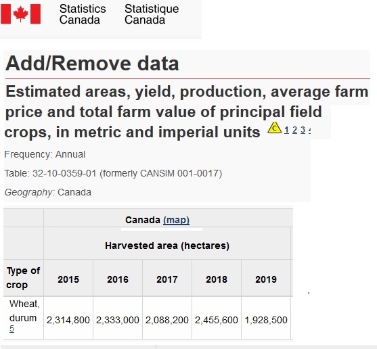Select the 2015 column header
The height and width of the screenshot is (349, 377).
pos(68,279)
